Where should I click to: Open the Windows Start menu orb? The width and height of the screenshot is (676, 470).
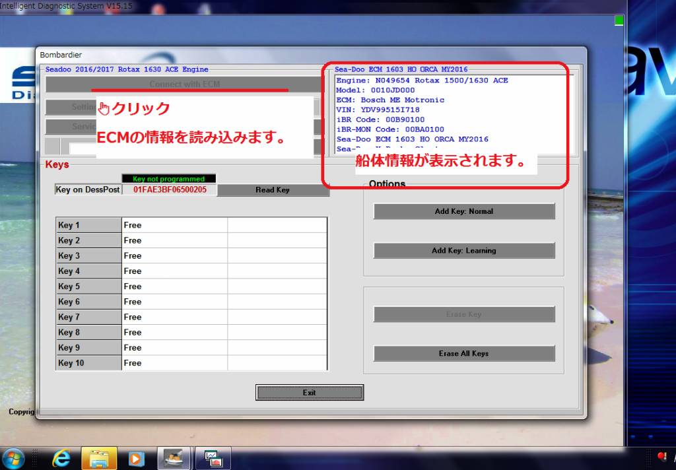tap(13, 458)
